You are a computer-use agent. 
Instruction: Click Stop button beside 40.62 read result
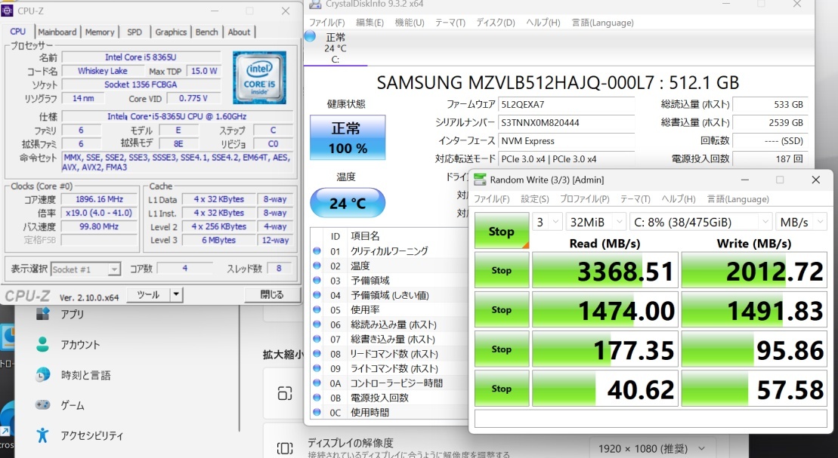501,389
